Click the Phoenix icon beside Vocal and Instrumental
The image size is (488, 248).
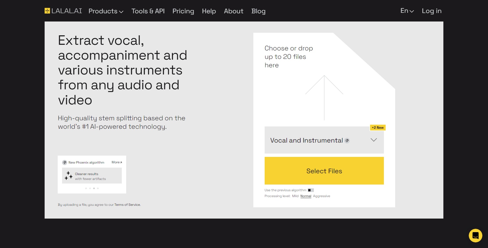tap(347, 141)
